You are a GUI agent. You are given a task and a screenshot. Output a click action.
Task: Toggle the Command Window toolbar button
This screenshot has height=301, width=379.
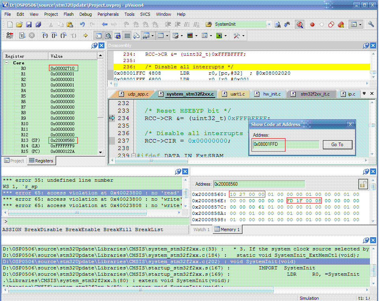click(99, 36)
